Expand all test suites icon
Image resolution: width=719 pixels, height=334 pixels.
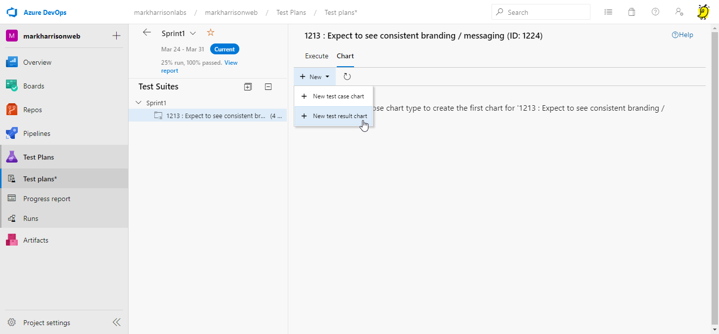pos(248,87)
